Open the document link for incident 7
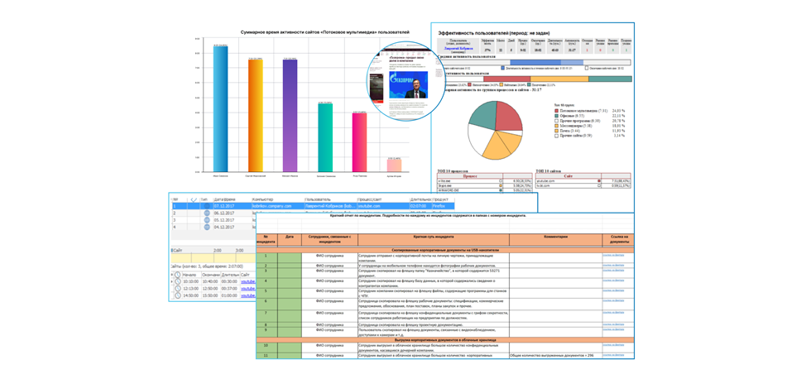This screenshot has height=374, width=806. (613, 312)
